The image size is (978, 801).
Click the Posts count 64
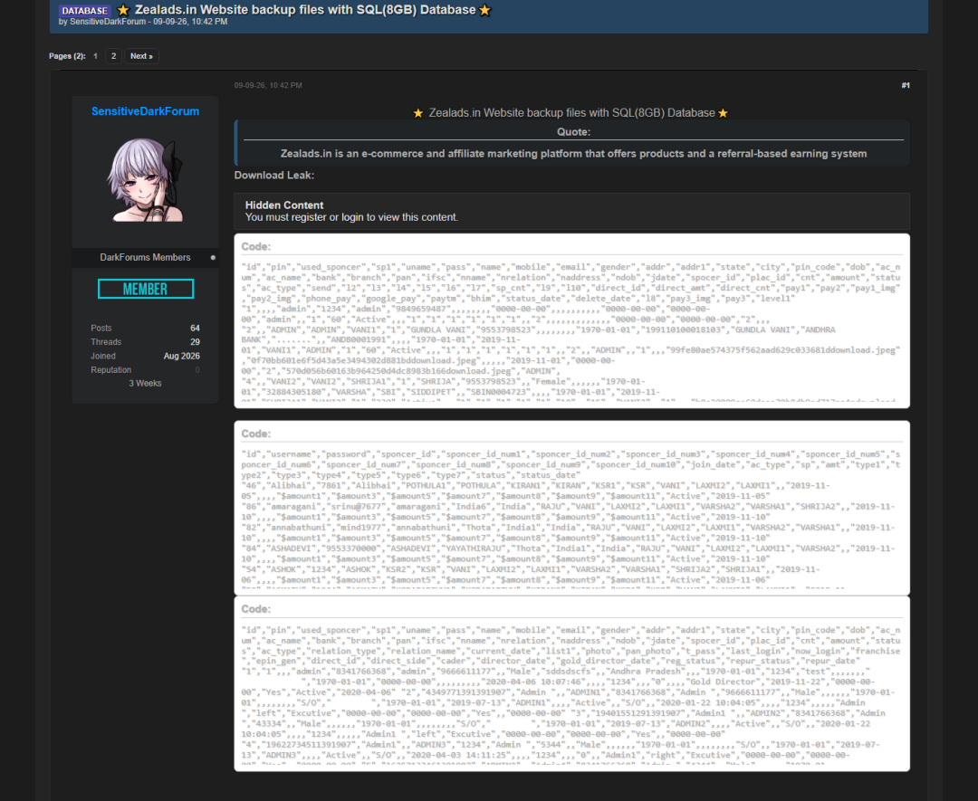point(196,328)
